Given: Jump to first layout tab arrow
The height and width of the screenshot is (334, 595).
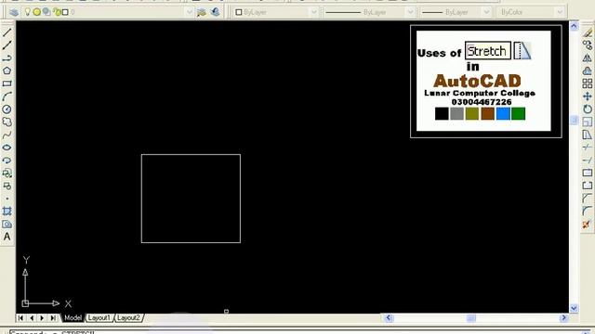Looking at the screenshot, I should pyautogui.click(x=20, y=317).
